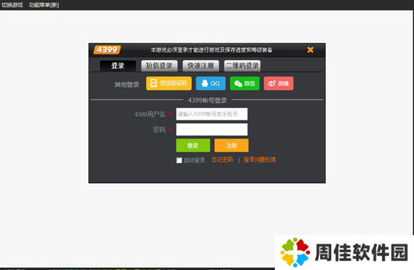Click the 4399 logo in dialog header
Viewport: 414px width, 270px height.
(x=107, y=49)
